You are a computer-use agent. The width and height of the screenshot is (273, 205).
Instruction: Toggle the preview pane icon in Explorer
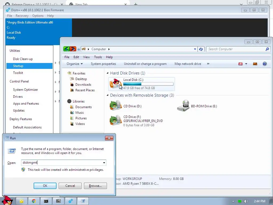255,64
